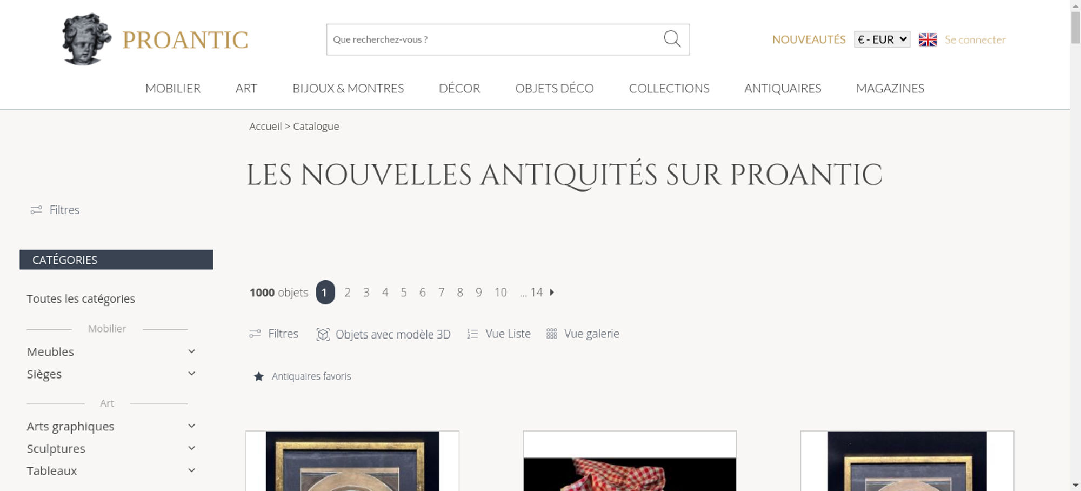Show objects with 3D model icon

(x=323, y=334)
